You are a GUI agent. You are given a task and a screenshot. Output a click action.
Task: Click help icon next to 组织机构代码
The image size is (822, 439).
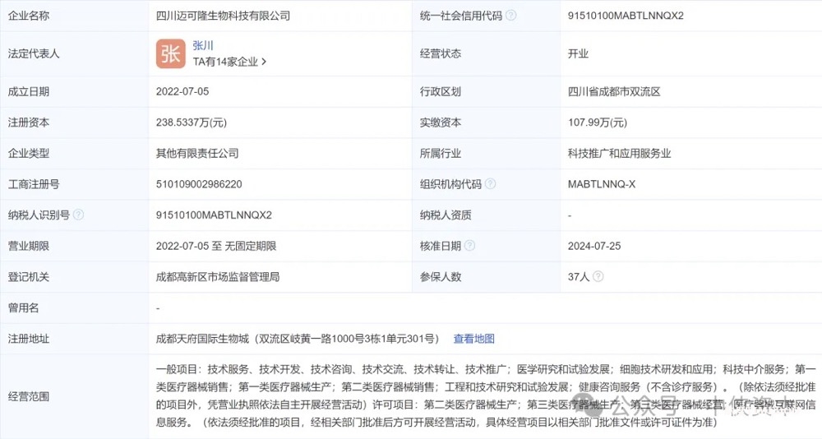490,183
